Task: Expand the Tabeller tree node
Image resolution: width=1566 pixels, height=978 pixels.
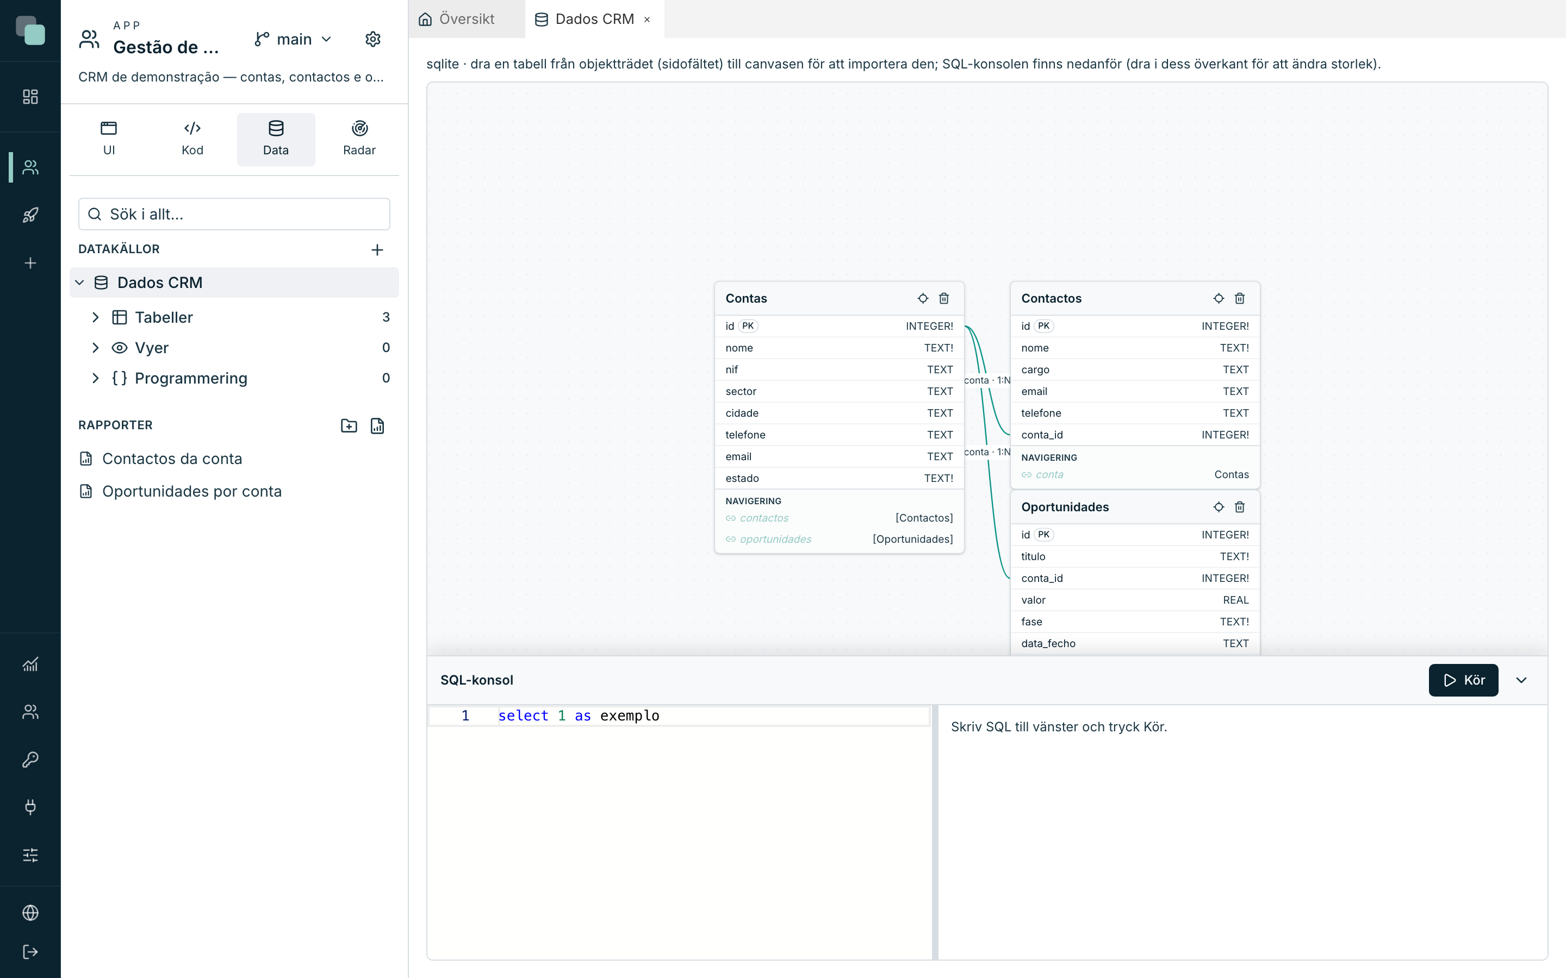Action: tap(96, 318)
